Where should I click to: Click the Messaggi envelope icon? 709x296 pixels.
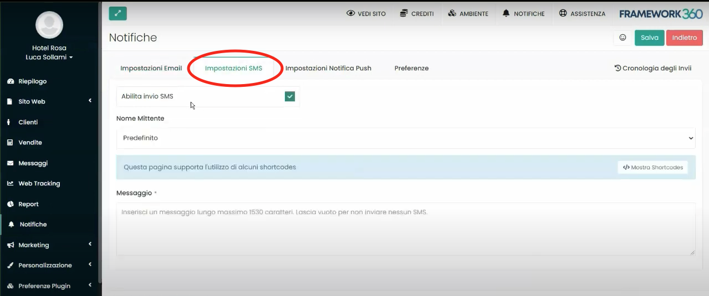pyautogui.click(x=10, y=163)
